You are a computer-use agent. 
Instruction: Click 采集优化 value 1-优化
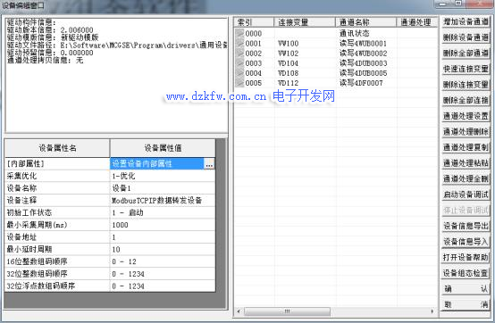[163, 176]
